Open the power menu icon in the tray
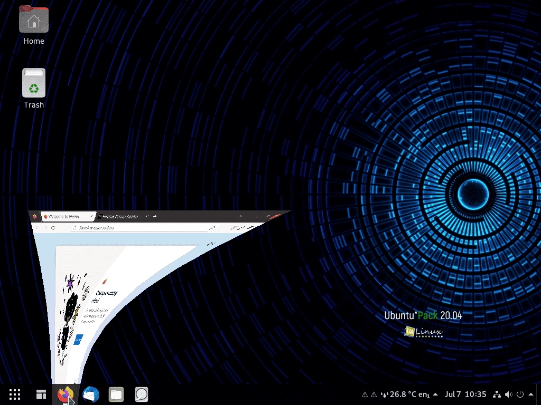Screen dimensions: 541x405 520,394
